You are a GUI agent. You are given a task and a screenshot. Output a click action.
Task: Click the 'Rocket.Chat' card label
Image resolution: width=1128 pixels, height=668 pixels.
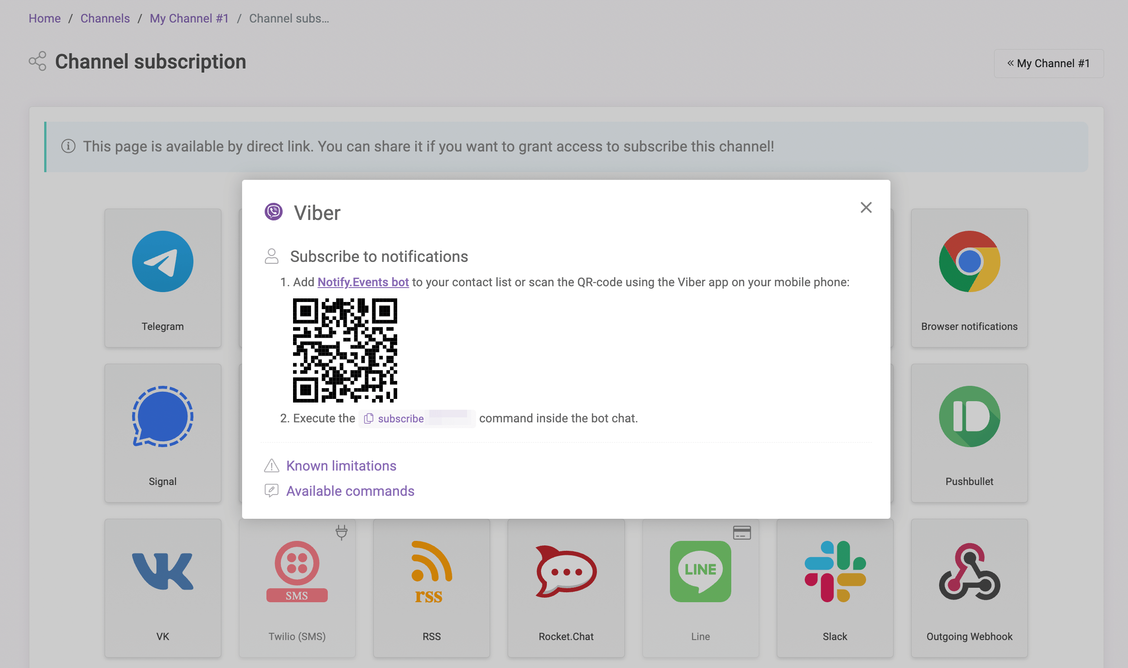(x=566, y=636)
